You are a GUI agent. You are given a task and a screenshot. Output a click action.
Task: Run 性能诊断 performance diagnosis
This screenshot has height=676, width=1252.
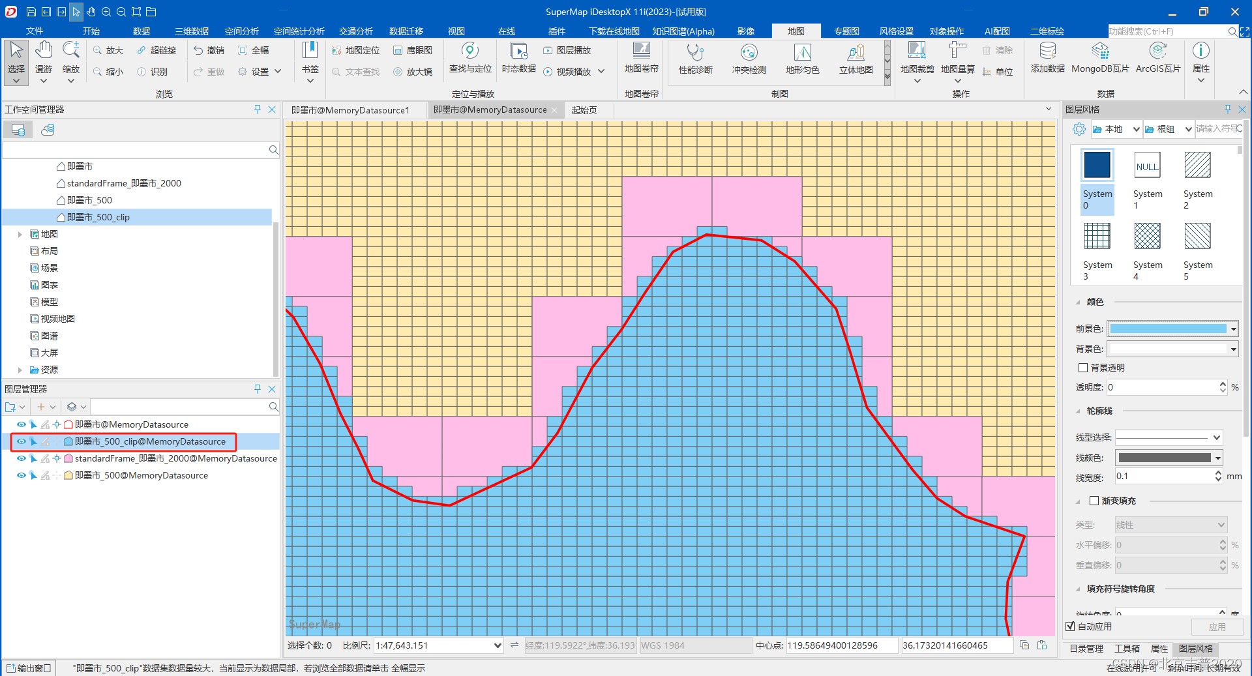696,59
